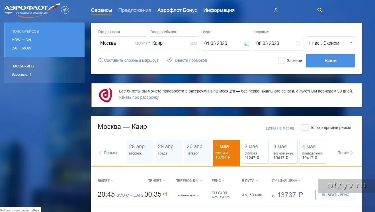Open the user profile icon
This screenshot has width=375, height=212.
pyautogui.click(x=276, y=10)
